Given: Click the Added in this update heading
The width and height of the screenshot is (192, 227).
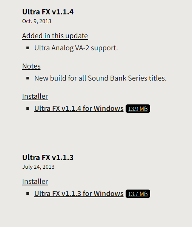Looking at the screenshot, I should [x=55, y=36].
